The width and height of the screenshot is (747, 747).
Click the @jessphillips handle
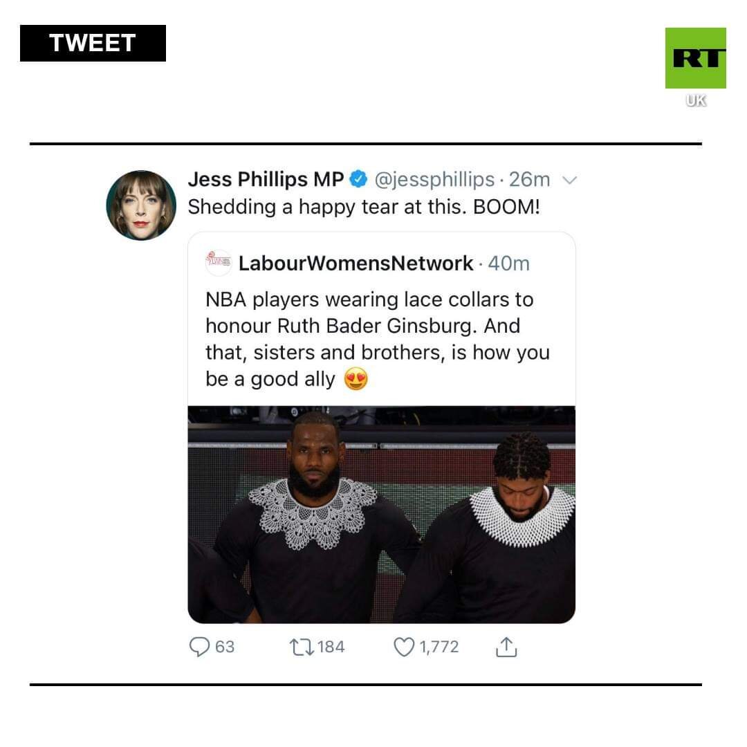pos(434,180)
